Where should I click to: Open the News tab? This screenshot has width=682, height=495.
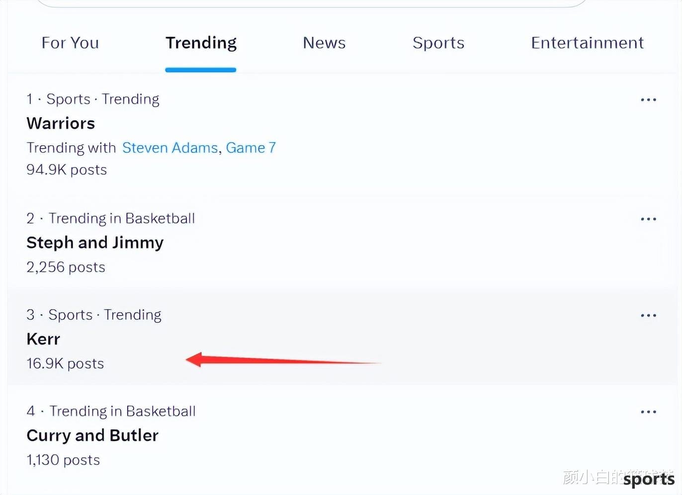point(324,43)
